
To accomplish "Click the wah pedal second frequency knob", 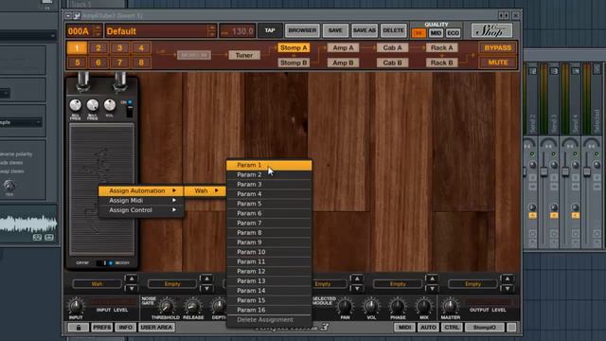I will (x=93, y=105).
